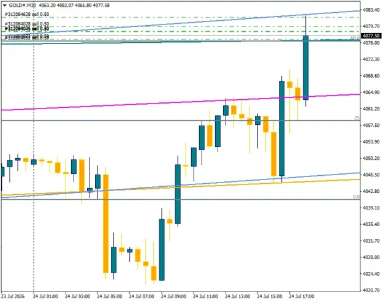Click the 4035.40 price axis label

[371, 224]
